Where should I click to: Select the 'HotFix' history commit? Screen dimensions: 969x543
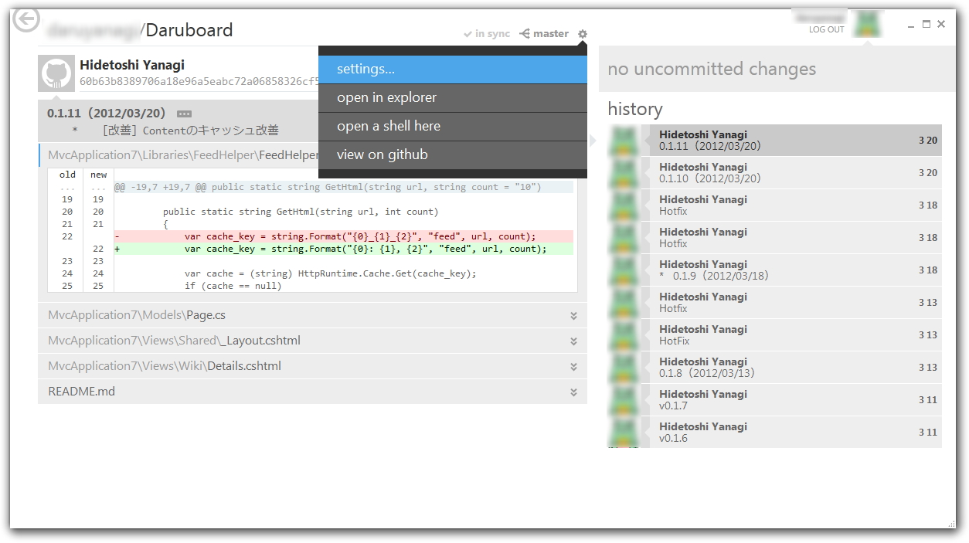pyautogui.click(x=775, y=335)
